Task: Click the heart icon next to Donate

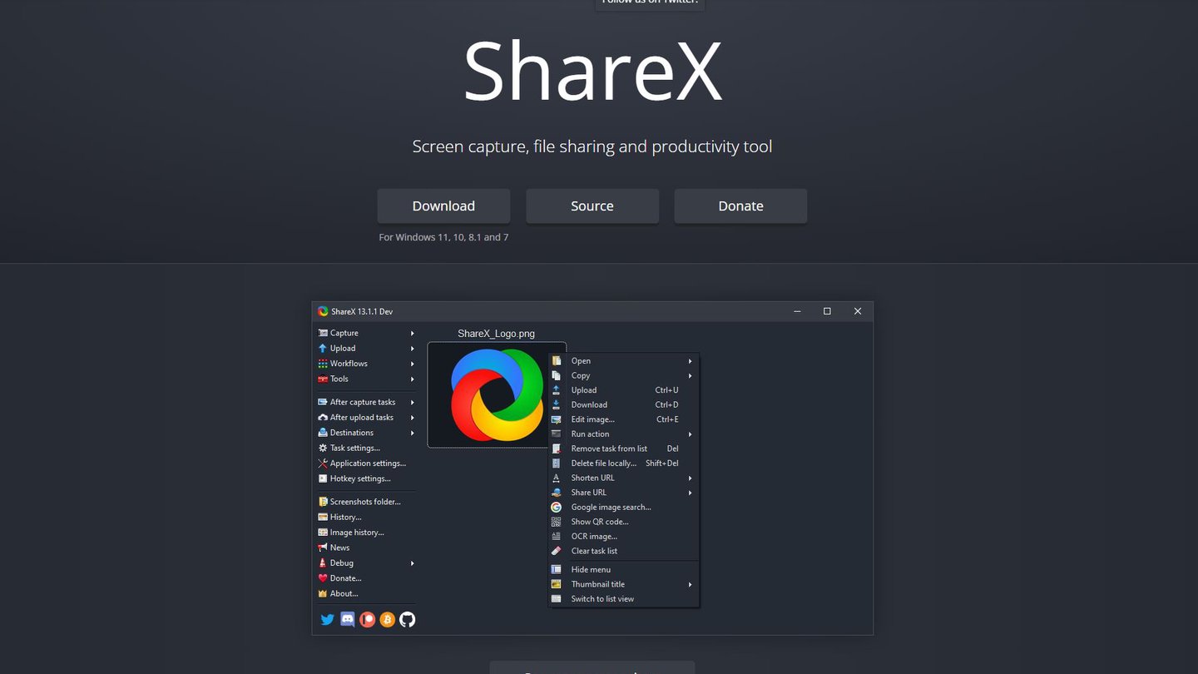Action: 323,578
